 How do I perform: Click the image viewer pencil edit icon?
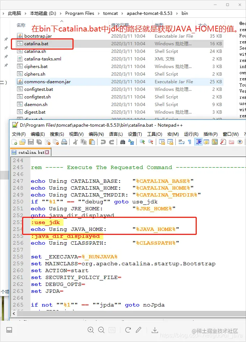pyautogui.click(x=139, y=330)
